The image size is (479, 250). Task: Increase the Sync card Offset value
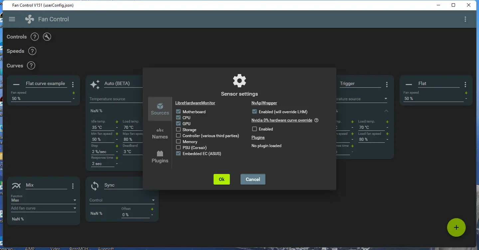coord(152,209)
